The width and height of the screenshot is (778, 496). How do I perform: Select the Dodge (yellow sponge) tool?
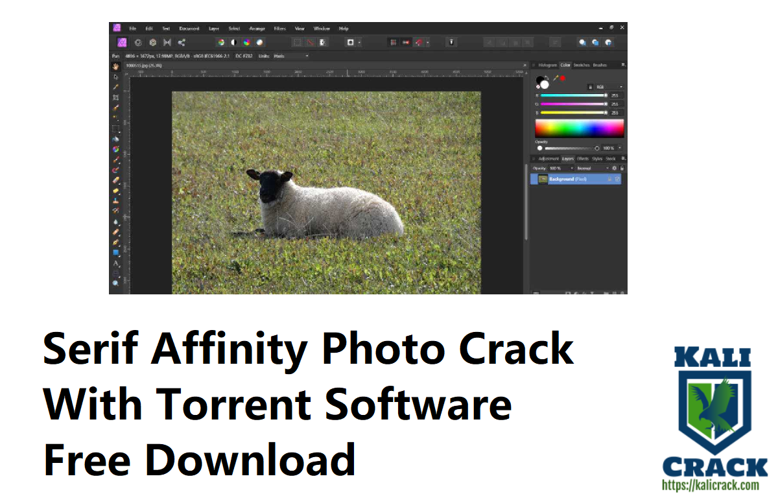116,191
